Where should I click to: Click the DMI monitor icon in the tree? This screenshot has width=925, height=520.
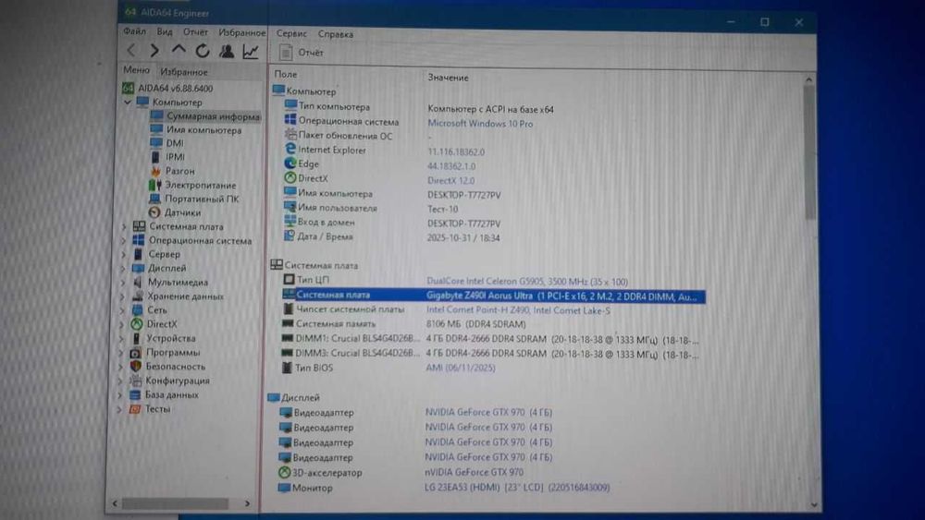(155, 143)
